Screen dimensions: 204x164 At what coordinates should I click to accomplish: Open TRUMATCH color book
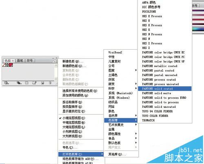point(148,120)
